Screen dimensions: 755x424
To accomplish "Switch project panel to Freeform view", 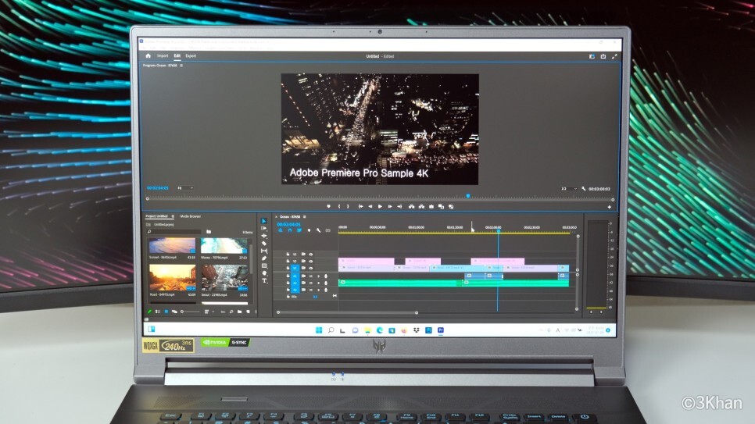I will point(174,312).
